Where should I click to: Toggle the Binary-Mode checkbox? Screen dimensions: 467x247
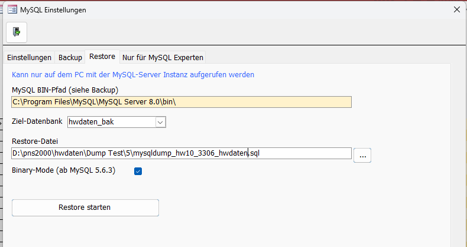point(138,172)
